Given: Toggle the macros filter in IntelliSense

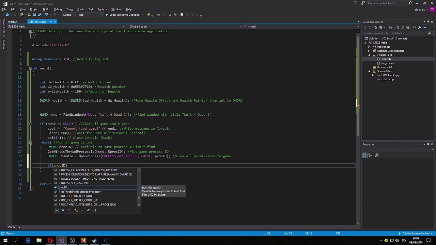Looking at the screenshot, I should 82,210.
